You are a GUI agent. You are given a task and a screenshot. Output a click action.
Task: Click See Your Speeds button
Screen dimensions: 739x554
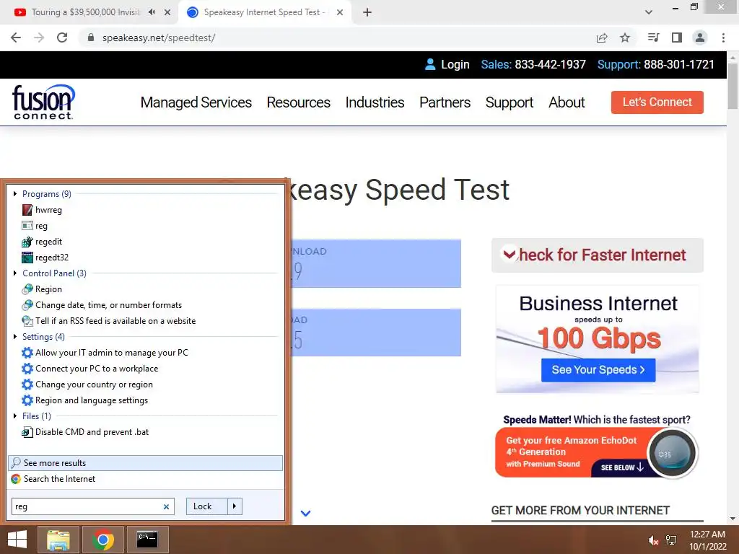coord(598,370)
